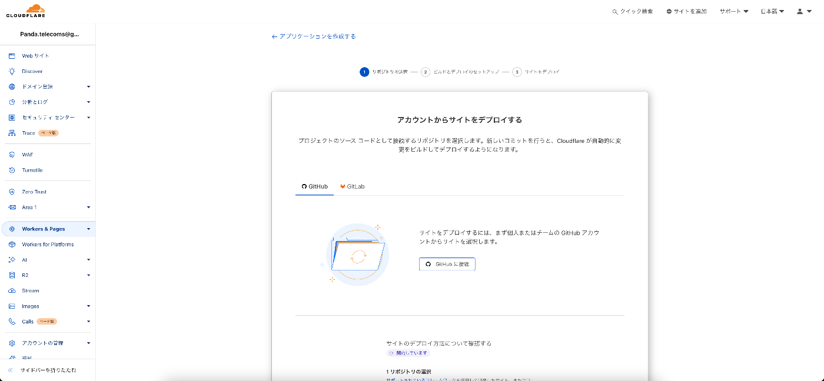Screen dimensions: 824x381
Task: Open the user profile dropdown
Action: coord(804,12)
